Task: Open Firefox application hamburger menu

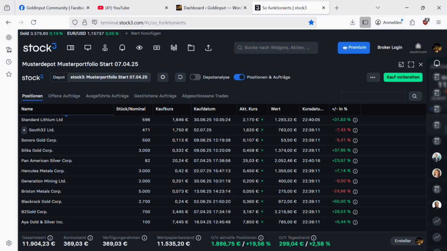Action: [x=438, y=23]
